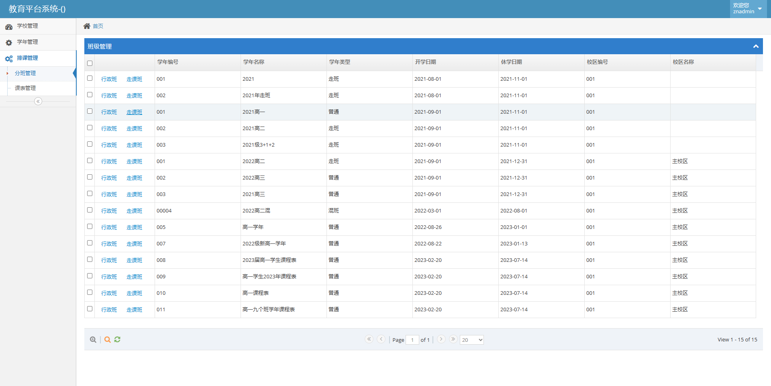
Task: Toggle the select-all checkbox in header
Action: [x=90, y=63]
